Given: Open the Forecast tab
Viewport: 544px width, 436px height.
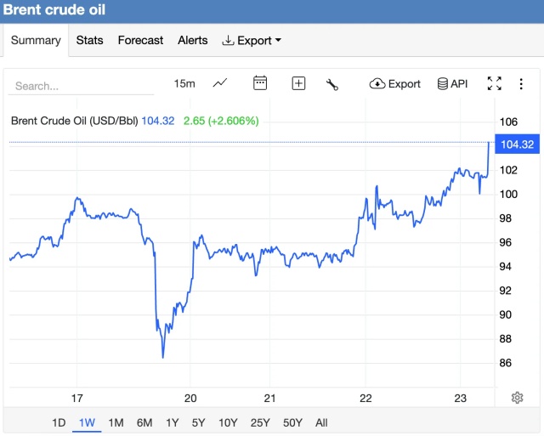Looking at the screenshot, I should coord(140,40).
